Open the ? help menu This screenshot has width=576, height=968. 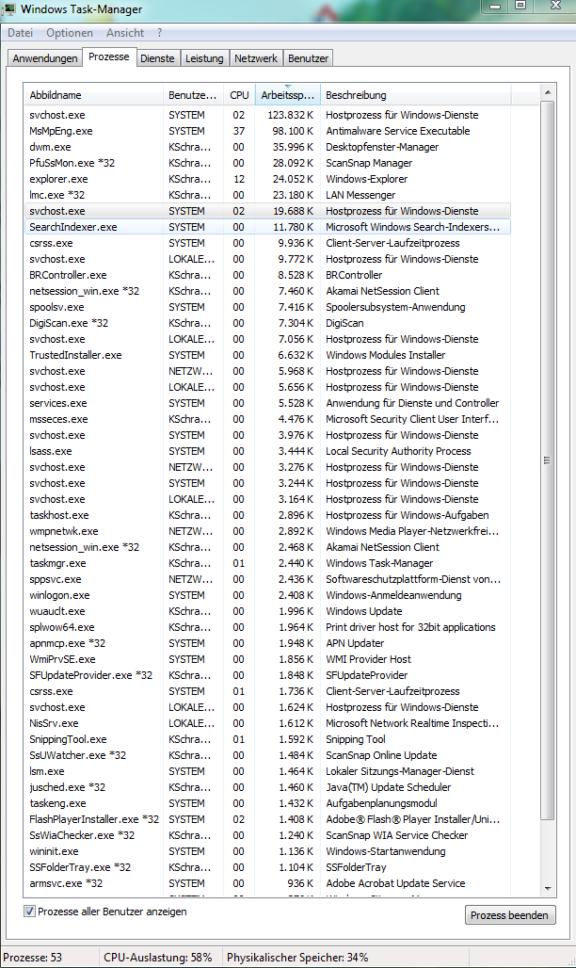coord(159,33)
